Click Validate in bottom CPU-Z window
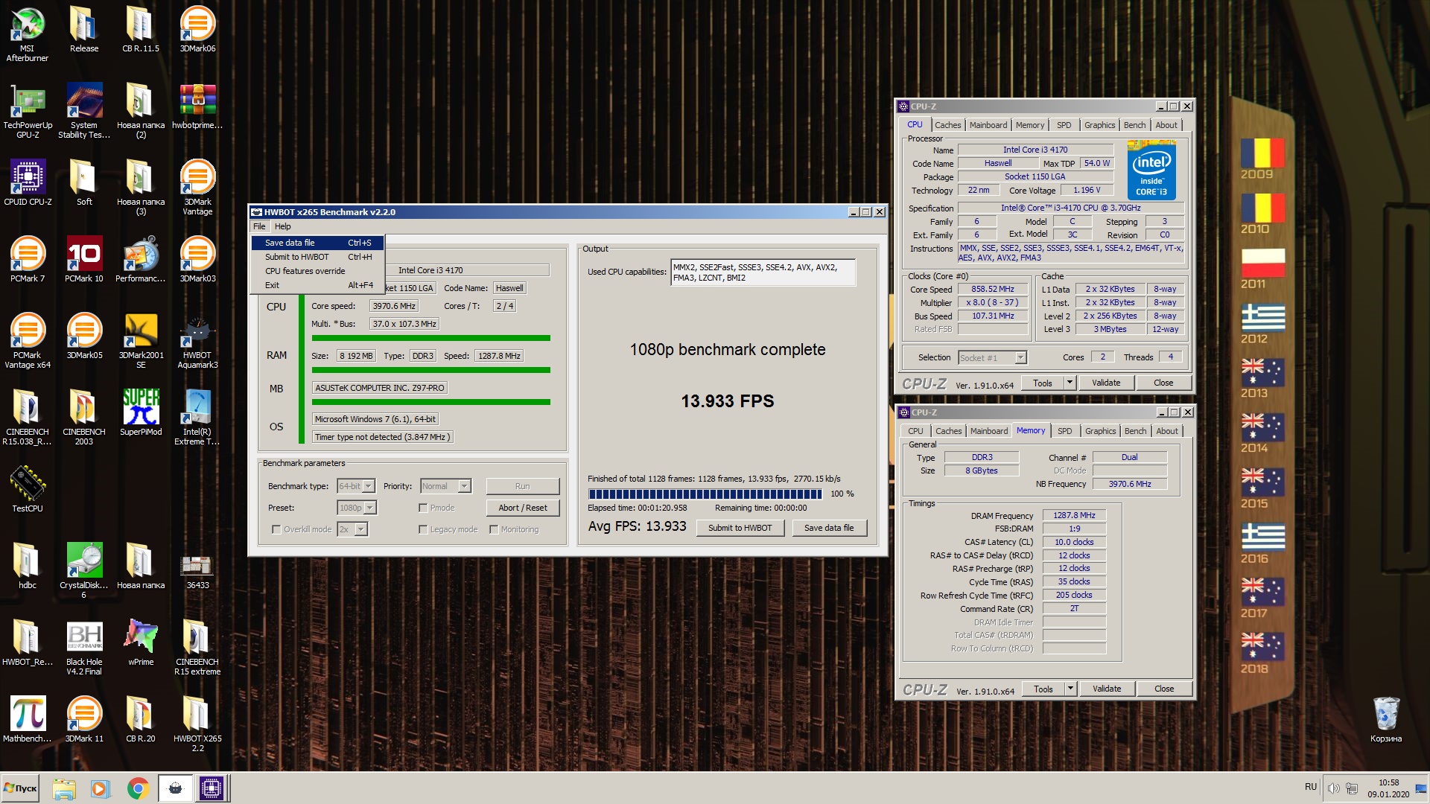This screenshot has width=1430, height=804. (1107, 689)
